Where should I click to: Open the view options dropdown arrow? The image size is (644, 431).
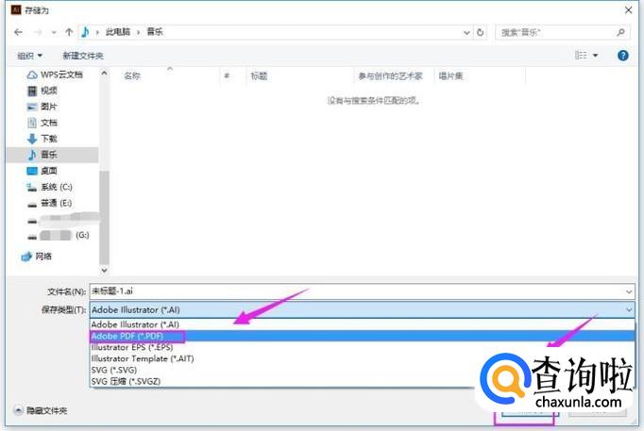click(x=596, y=56)
